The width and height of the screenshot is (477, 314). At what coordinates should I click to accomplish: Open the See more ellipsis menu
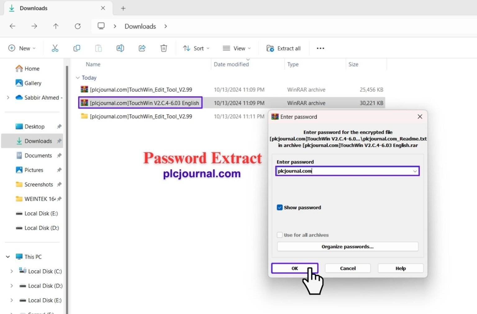click(x=320, y=48)
